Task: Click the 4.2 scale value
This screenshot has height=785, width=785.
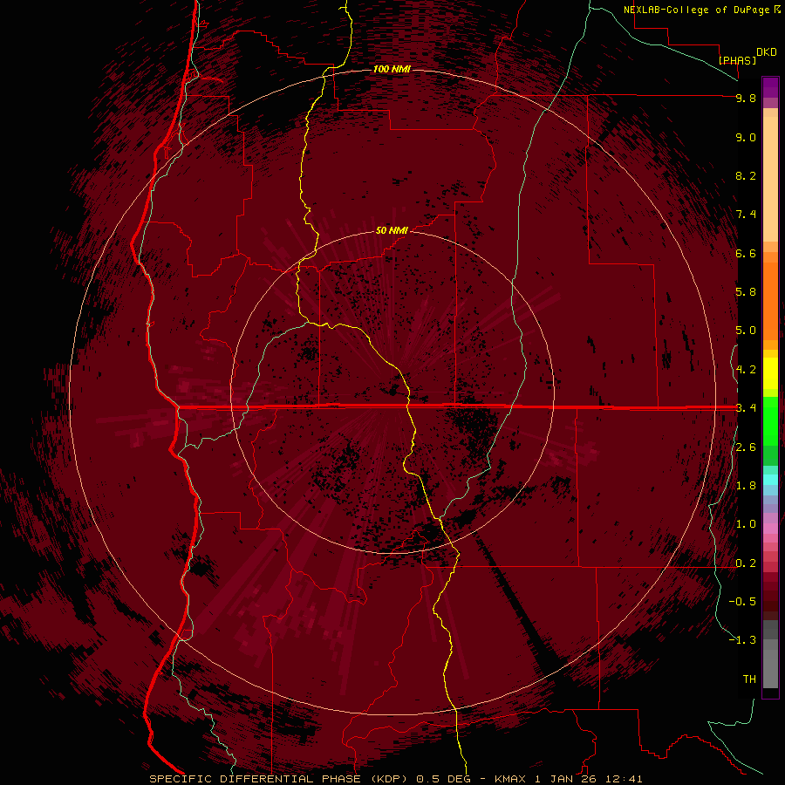Action: 746,370
